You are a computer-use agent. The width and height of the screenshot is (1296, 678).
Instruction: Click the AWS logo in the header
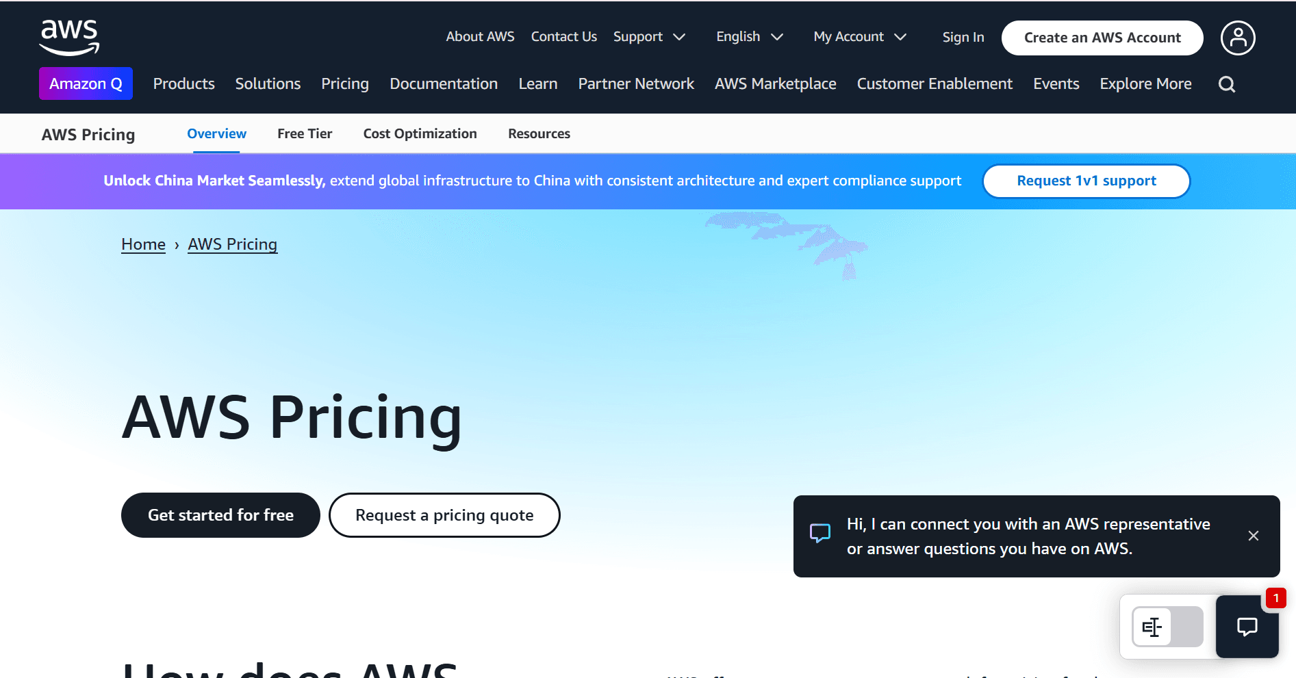pos(68,38)
